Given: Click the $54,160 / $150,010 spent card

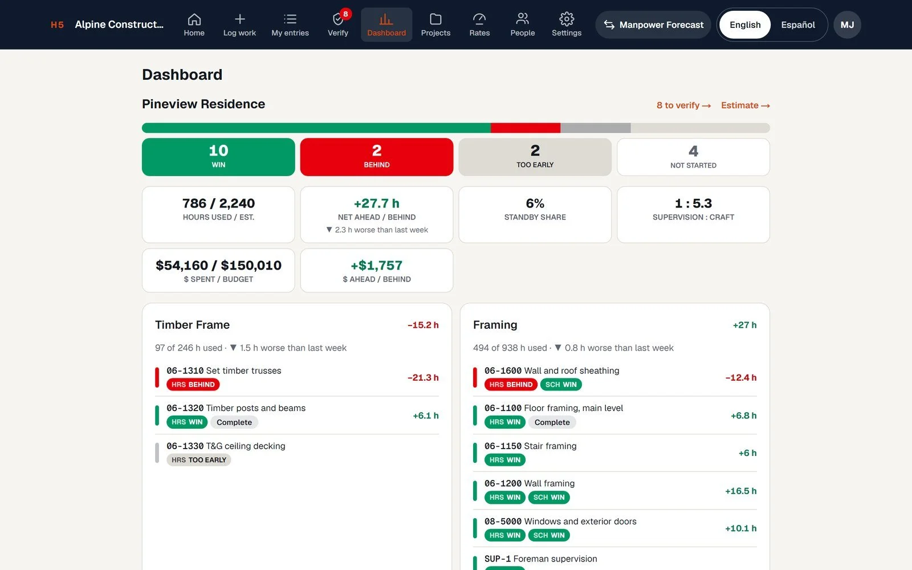Looking at the screenshot, I should 218,270.
